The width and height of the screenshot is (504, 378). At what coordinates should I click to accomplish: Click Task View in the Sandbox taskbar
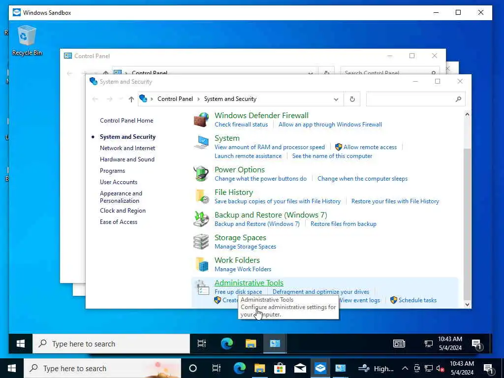point(202,344)
